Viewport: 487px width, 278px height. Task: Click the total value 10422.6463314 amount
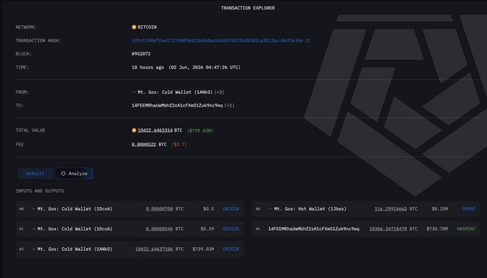point(155,130)
